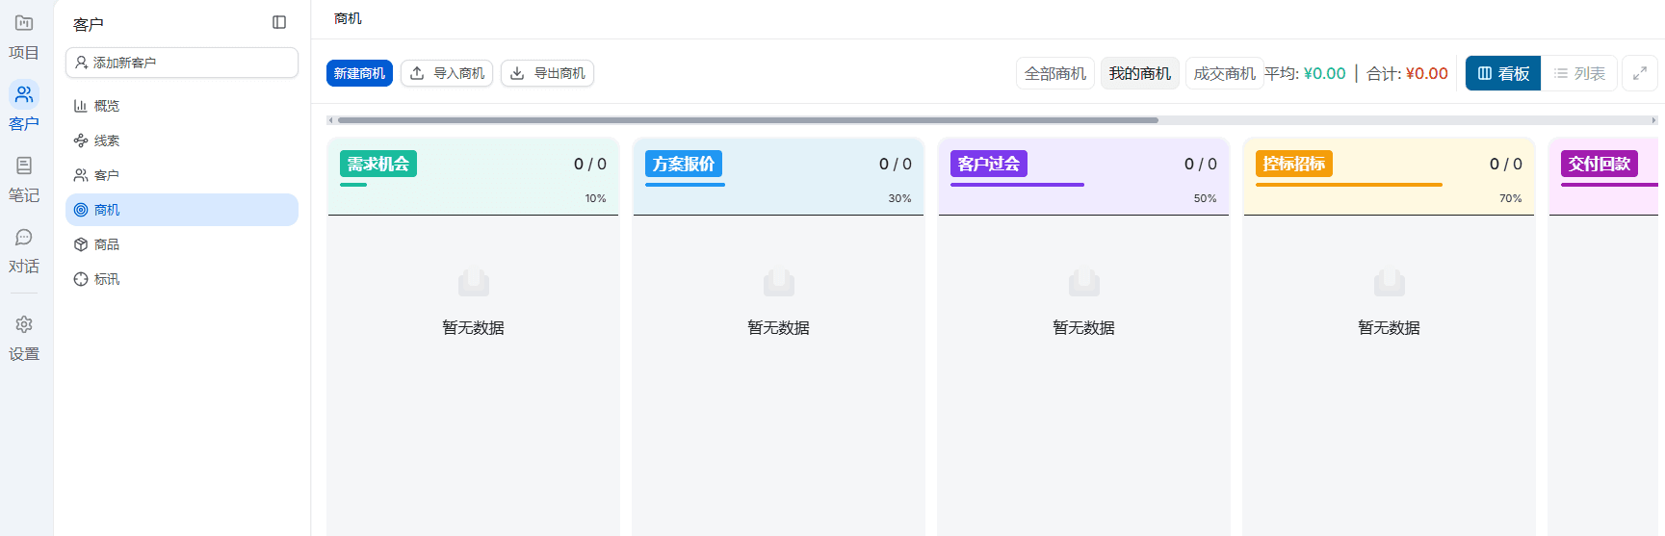Open the 线索 leads page

(x=106, y=140)
